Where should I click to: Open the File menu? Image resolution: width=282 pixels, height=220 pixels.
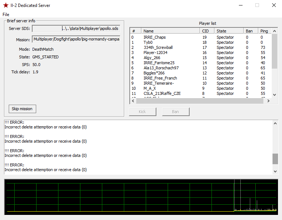(x=6, y=14)
